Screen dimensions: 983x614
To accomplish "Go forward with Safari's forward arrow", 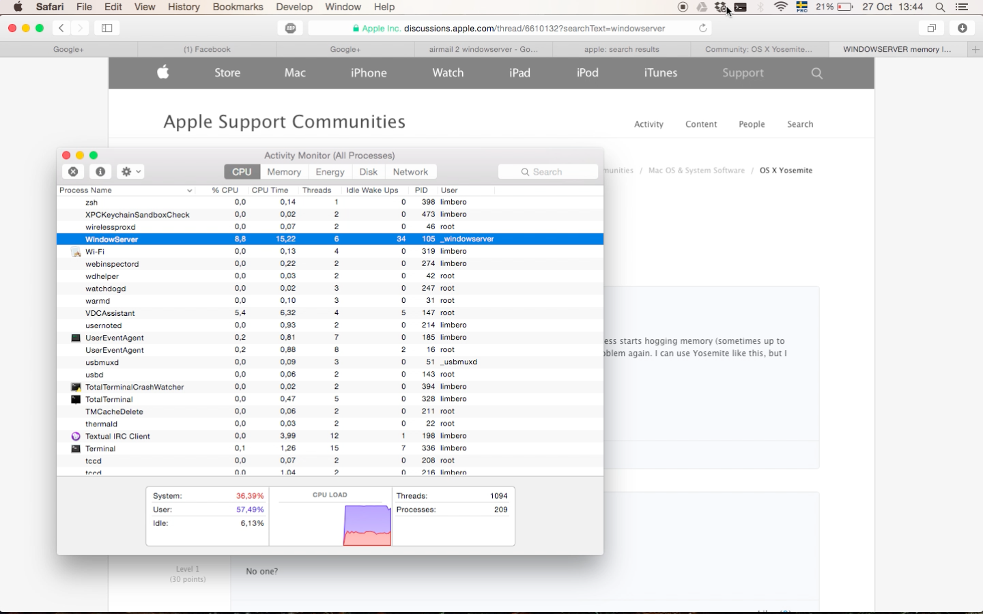I will [x=81, y=28].
